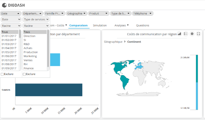Open the Type de services dropdown
Viewport: 205px width, 120px height.
36,19
